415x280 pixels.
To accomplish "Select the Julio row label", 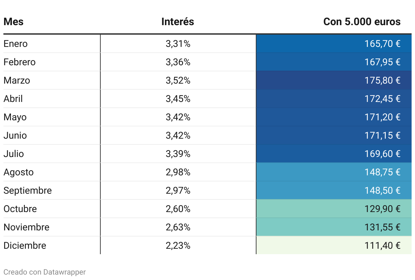I will (x=14, y=154).
